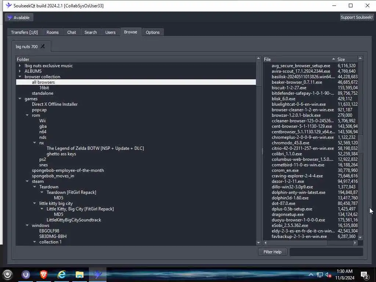The image size is (376, 282).
Task: Click the file list scroll-down arrow
Action: tap(360, 238)
